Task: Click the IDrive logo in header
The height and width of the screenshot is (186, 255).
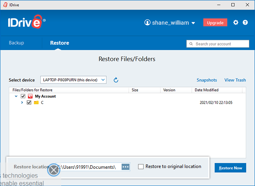Action: coord(27,22)
